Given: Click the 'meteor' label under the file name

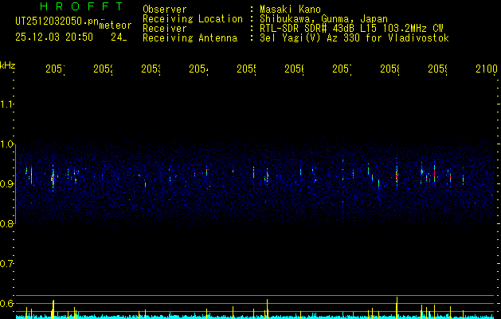Looking at the screenshot, I should pyautogui.click(x=115, y=26).
